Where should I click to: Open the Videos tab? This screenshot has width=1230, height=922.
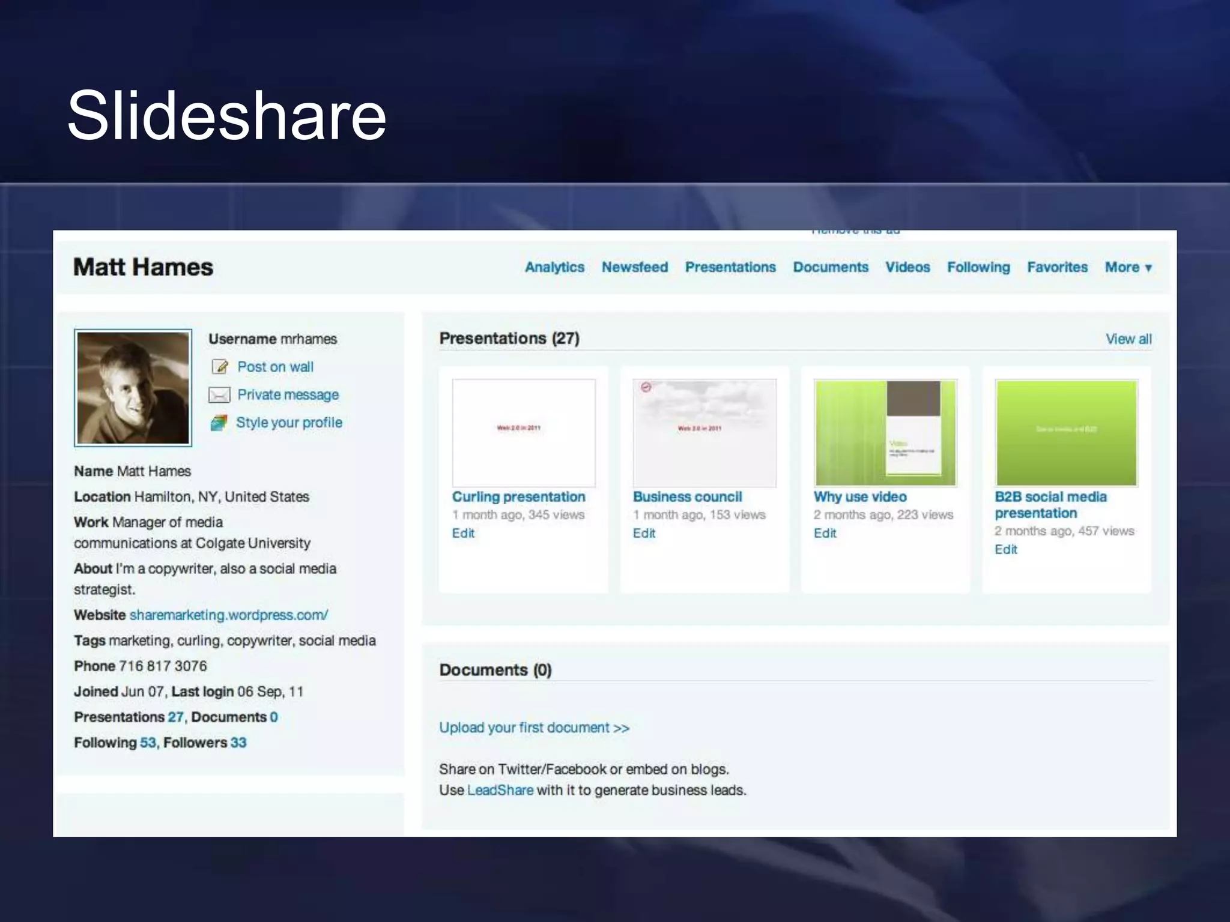pos(907,267)
